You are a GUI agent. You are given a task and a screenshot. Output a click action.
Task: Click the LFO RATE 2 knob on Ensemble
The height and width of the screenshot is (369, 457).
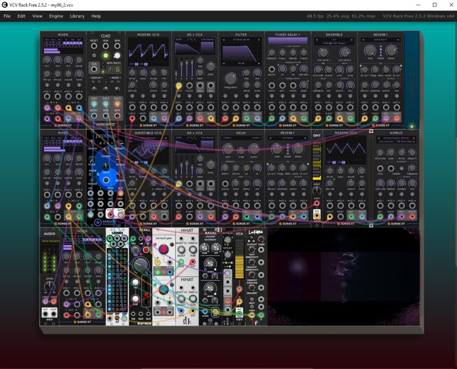345,53
